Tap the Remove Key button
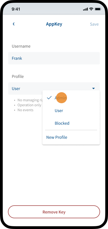The width and height of the screenshot is (108, 229). 54,212
